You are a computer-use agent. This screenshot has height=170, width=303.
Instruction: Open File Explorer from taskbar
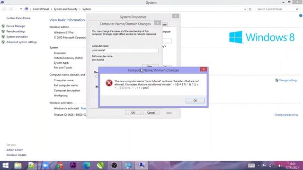(x=18, y=166)
